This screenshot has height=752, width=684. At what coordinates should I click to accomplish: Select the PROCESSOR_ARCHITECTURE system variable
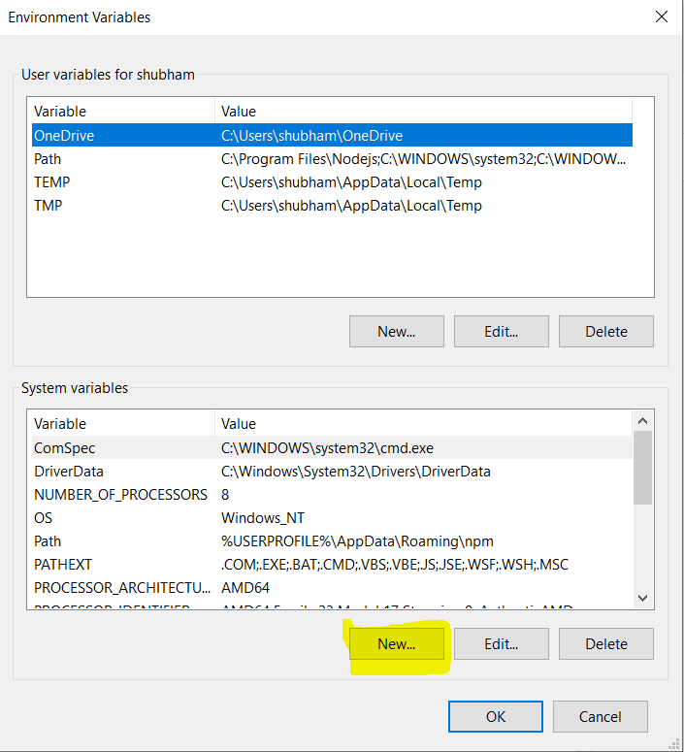[332, 587]
